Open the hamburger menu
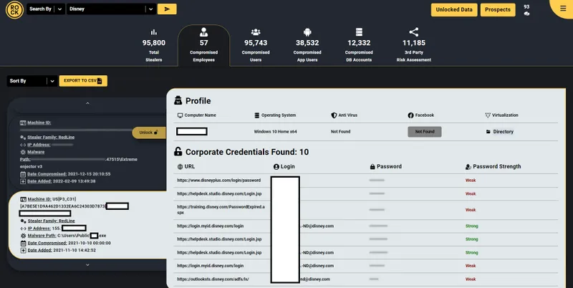573x288 pixels. [563, 9]
